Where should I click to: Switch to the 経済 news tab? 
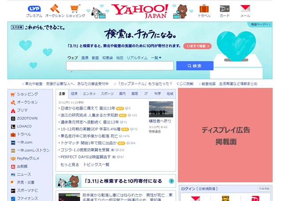[74, 94]
